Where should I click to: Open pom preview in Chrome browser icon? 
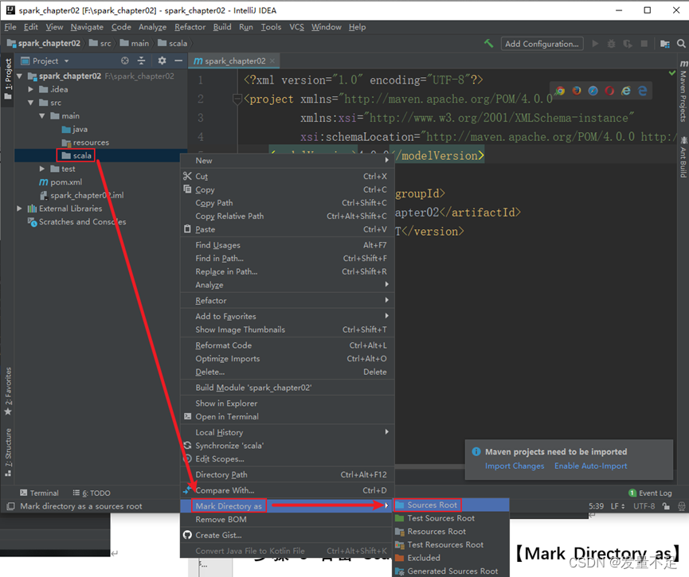560,91
